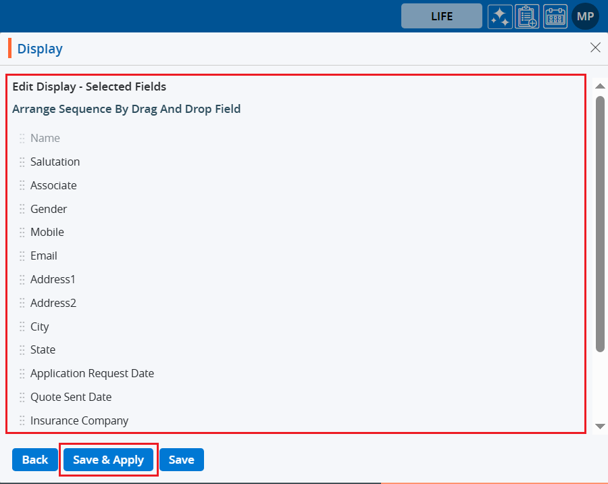Select the Application Request Date field
Screen dimensions: 608x484
coord(92,373)
